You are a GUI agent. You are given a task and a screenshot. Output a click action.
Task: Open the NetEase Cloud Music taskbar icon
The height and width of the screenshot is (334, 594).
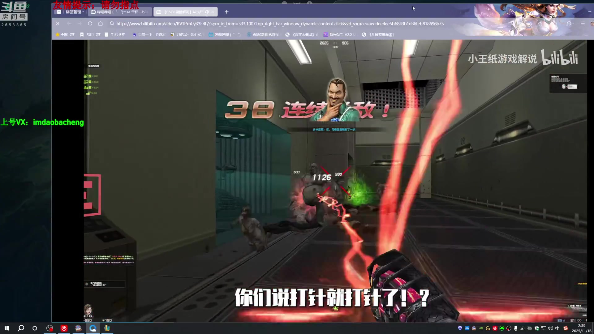point(64,328)
